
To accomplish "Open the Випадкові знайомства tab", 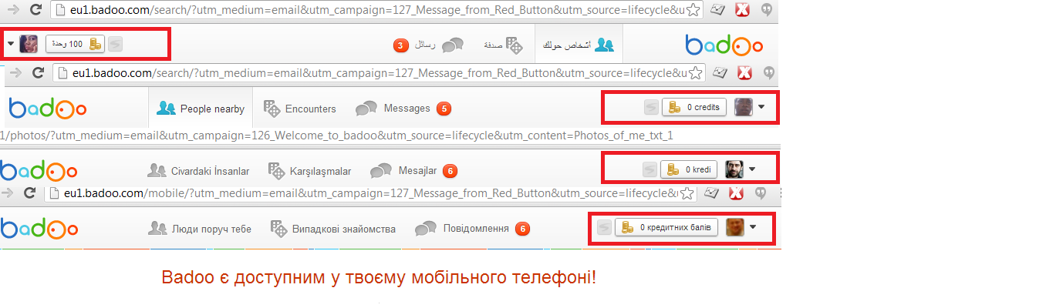I will click(x=333, y=229).
